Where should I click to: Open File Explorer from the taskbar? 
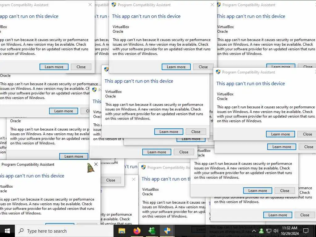[x=122, y=231]
